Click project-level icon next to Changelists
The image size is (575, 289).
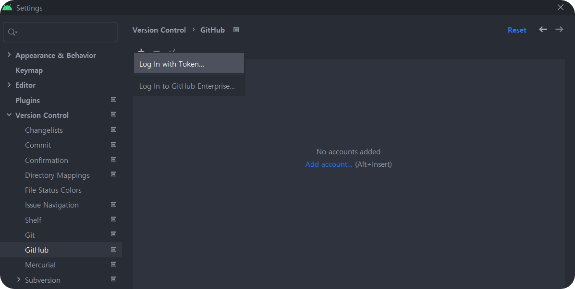tap(114, 129)
